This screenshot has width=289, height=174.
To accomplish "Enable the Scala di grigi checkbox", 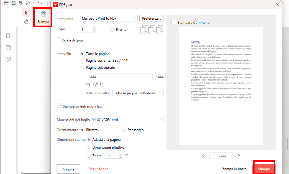I will click(x=59, y=40).
